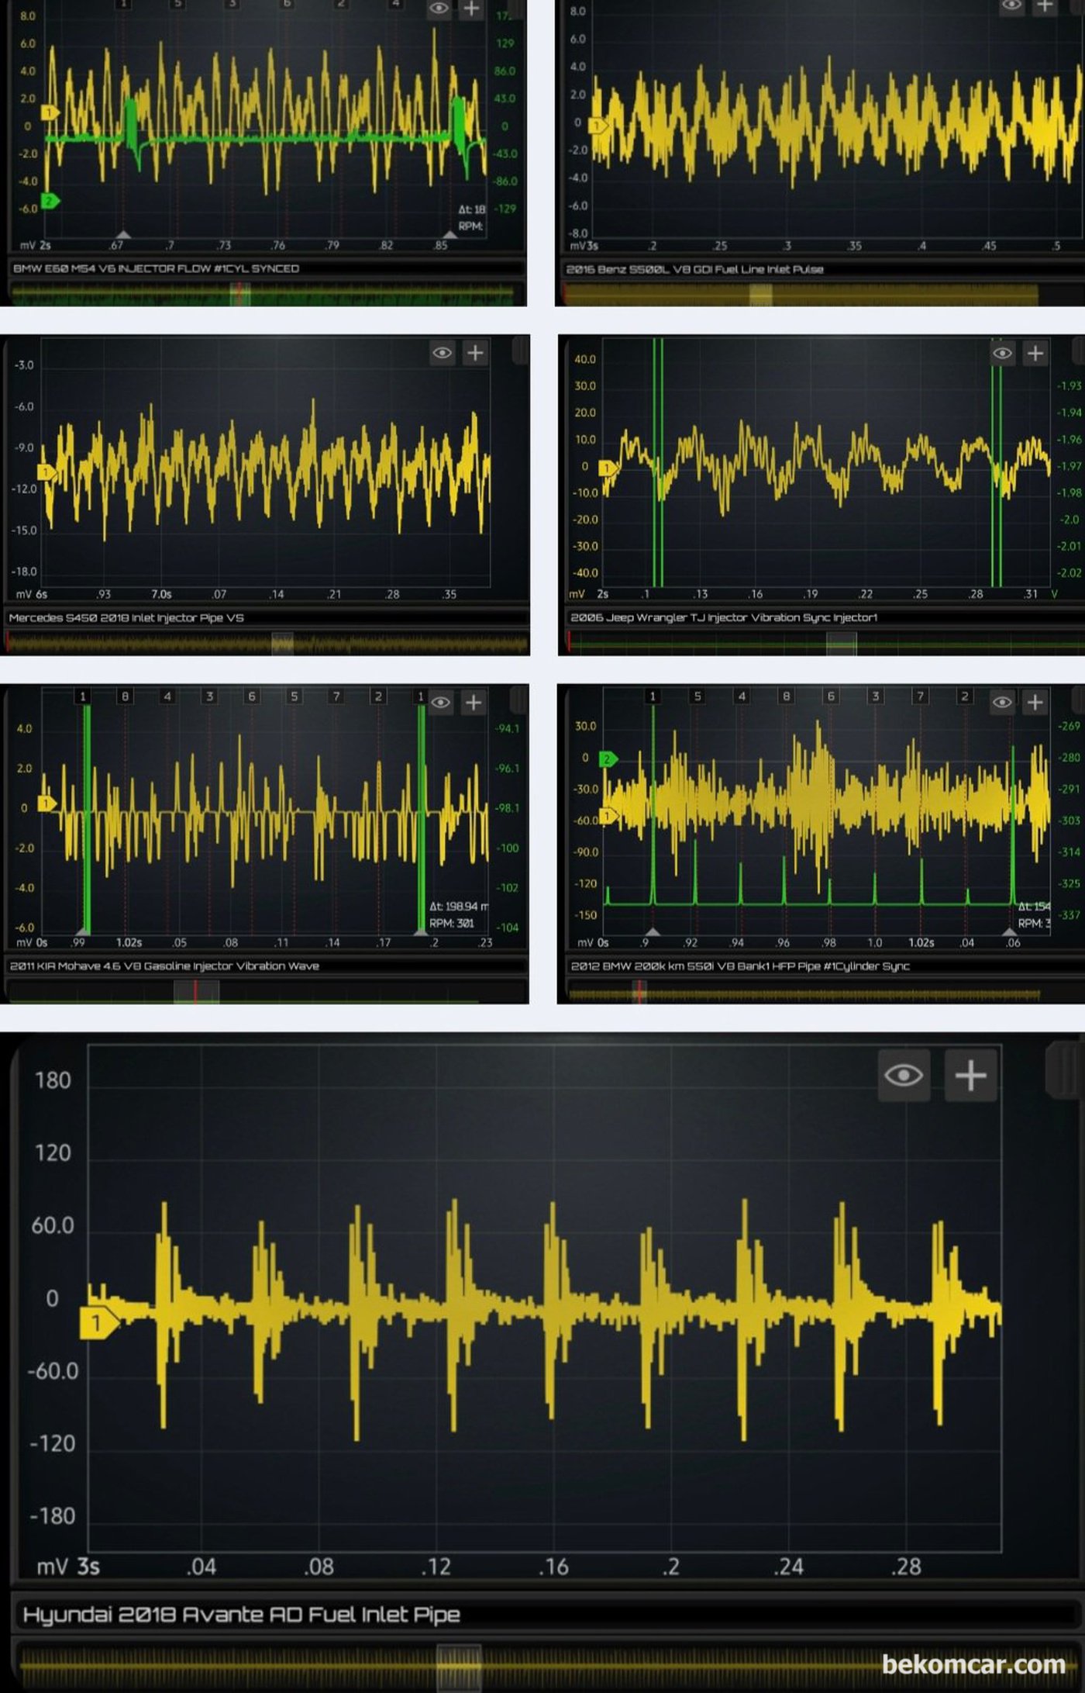Click plus icon on Mercedes S450 chart
The image size is (1085, 1693).
coord(474,353)
